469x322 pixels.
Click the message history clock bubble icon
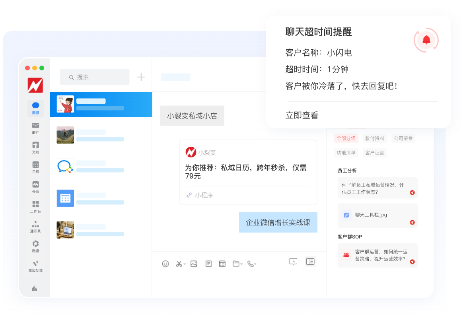pos(293,262)
